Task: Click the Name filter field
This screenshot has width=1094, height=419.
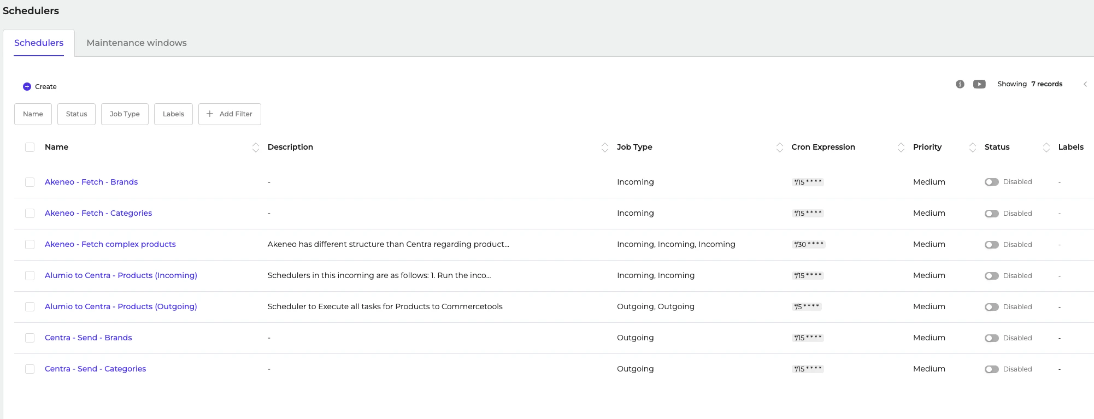Action: [x=33, y=114]
